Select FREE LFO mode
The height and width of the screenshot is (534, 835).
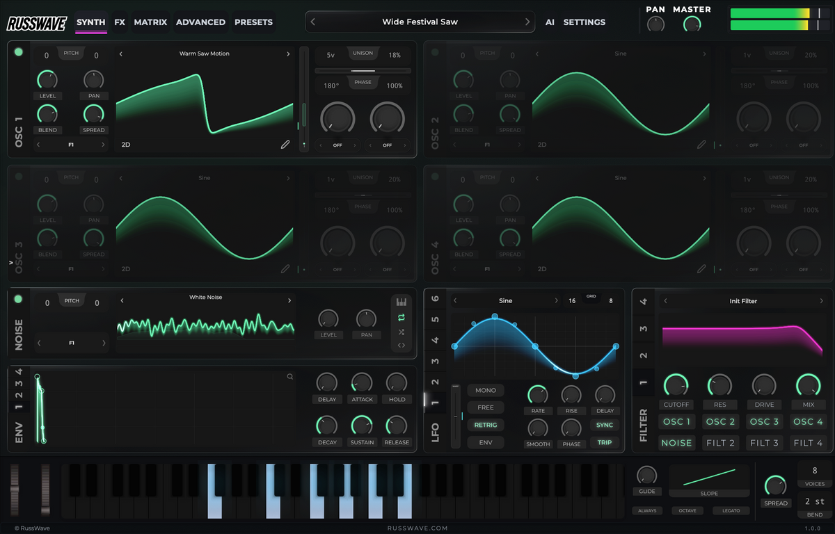point(486,407)
